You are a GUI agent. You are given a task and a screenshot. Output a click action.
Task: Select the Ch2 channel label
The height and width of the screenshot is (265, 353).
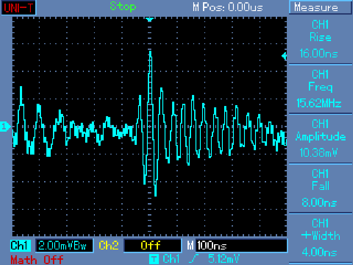point(109,246)
